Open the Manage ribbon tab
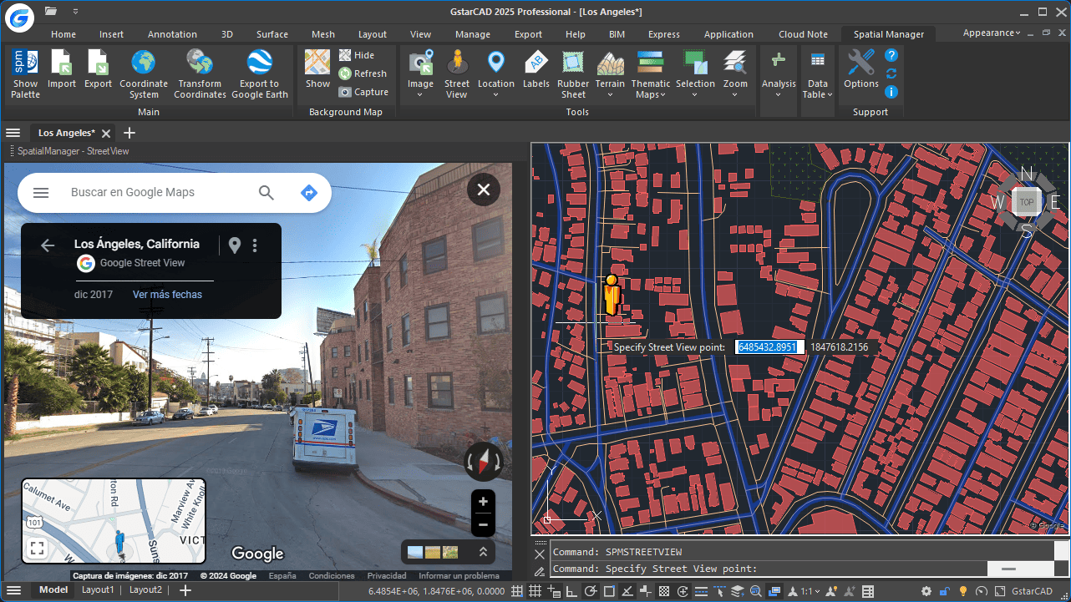1071x602 pixels. point(473,34)
